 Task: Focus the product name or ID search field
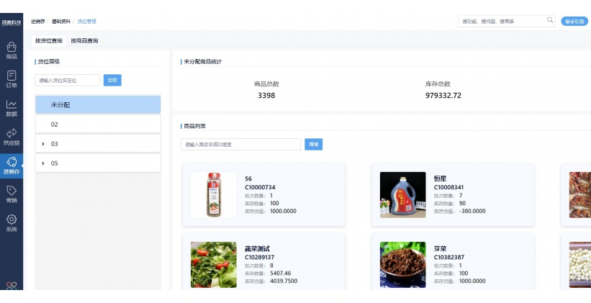pos(240,145)
